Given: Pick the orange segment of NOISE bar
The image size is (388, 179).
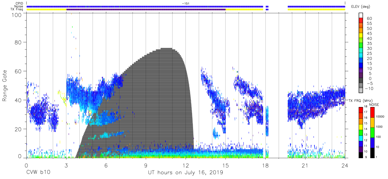Looking at the screenshot, I should click(x=372, y=122).
